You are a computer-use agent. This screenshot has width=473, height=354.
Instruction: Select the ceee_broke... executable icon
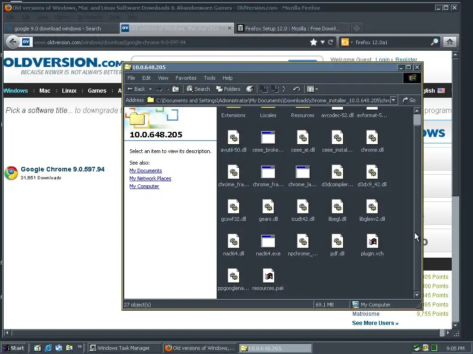pyautogui.click(x=268, y=138)
